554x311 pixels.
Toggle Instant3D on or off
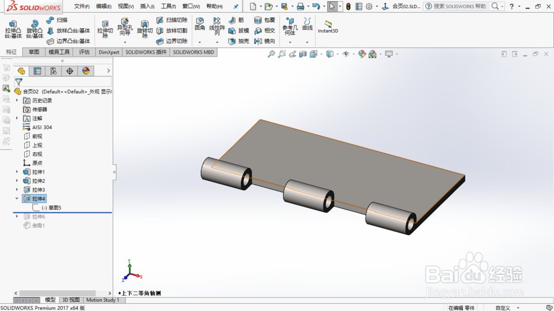click(x=328, y=27)
